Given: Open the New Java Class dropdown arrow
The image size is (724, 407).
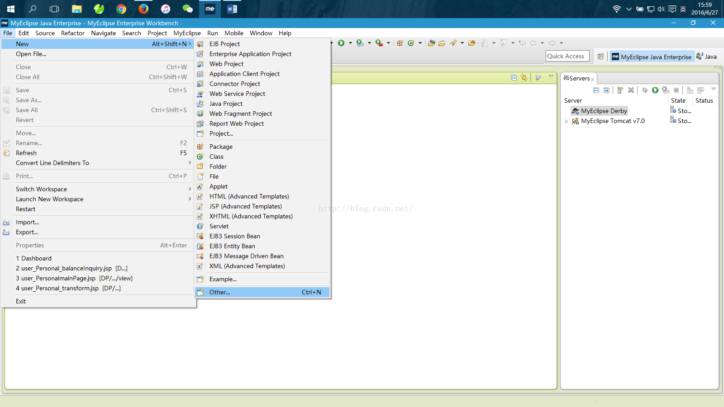Looking at the screenshot, I should pos(420,43).
